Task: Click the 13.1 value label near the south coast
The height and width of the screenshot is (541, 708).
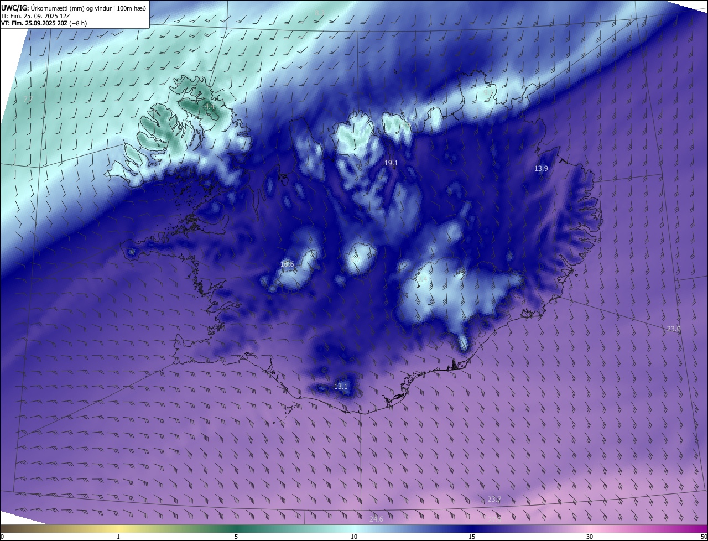Action: click(x=341, y=386)
